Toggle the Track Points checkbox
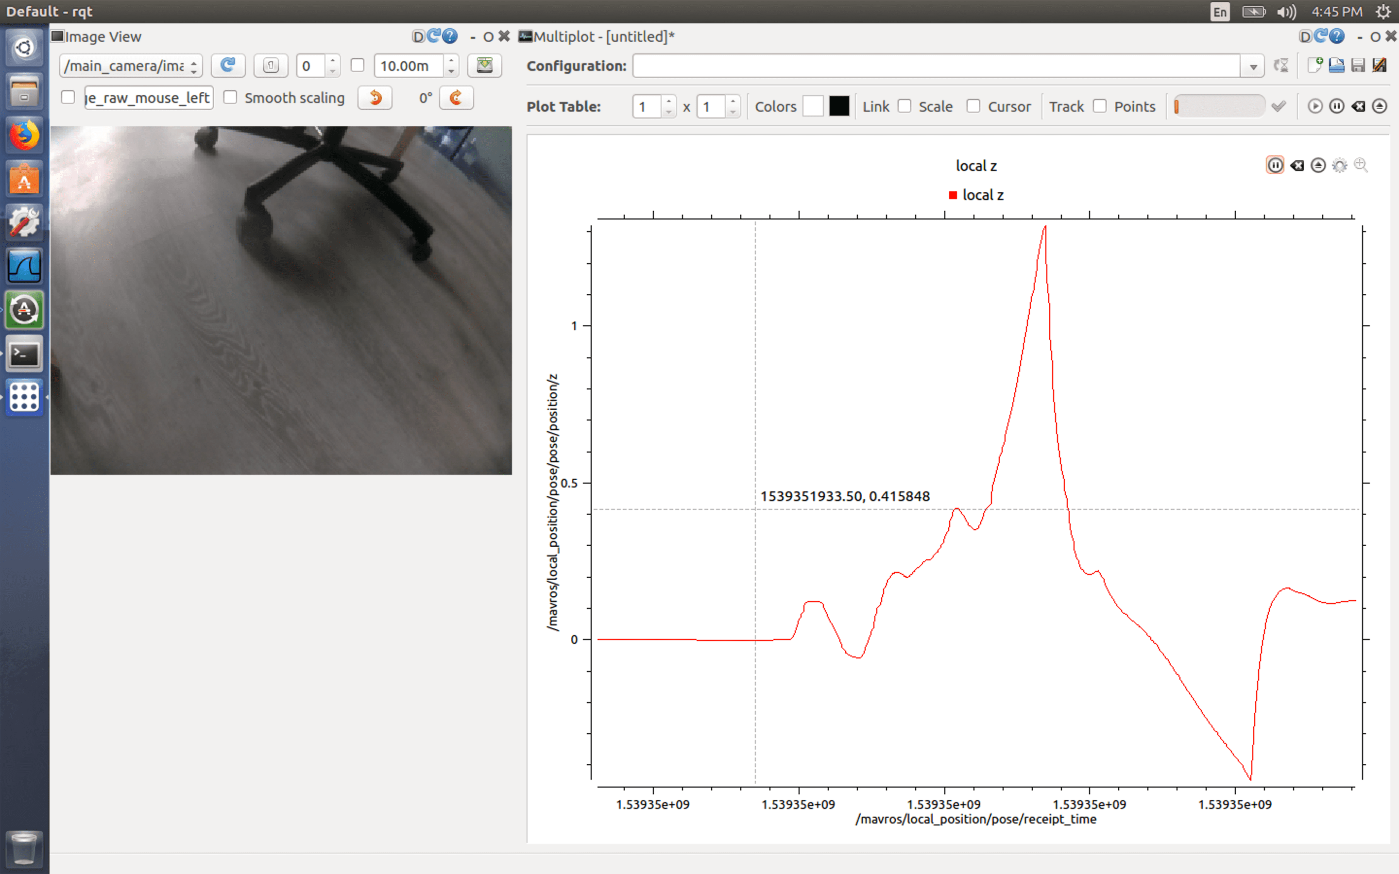 1100,106
